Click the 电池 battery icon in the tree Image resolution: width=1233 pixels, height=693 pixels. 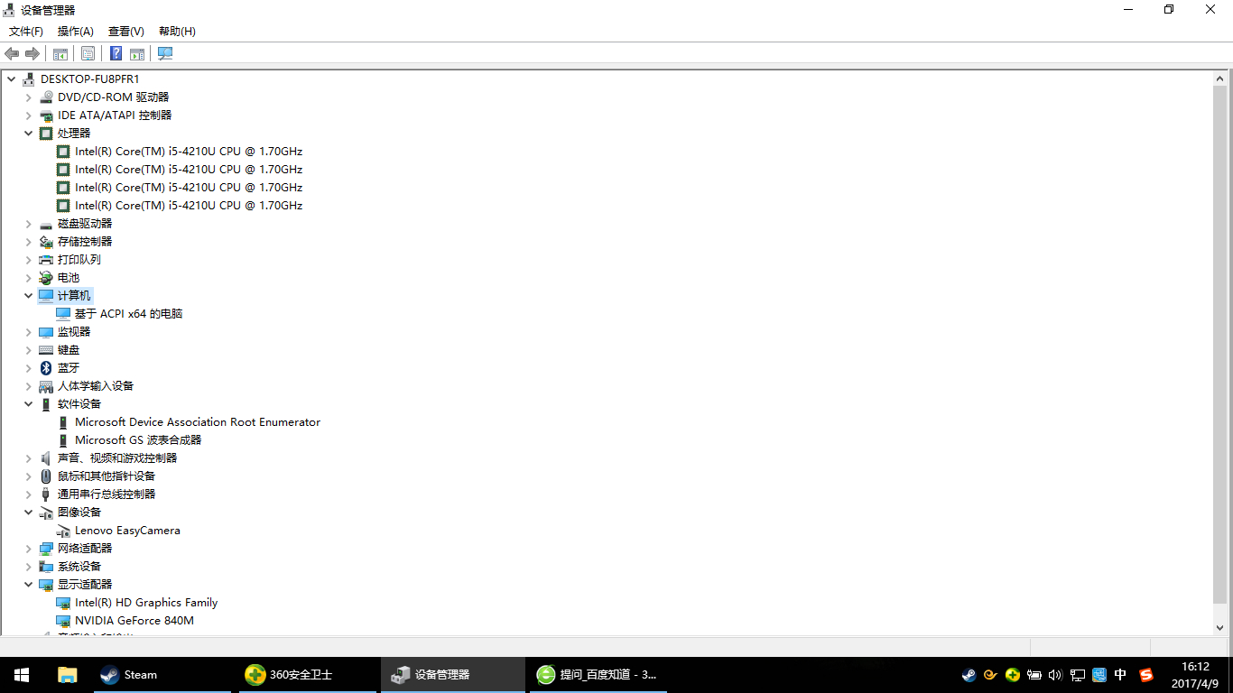click(x=46, y=277)
